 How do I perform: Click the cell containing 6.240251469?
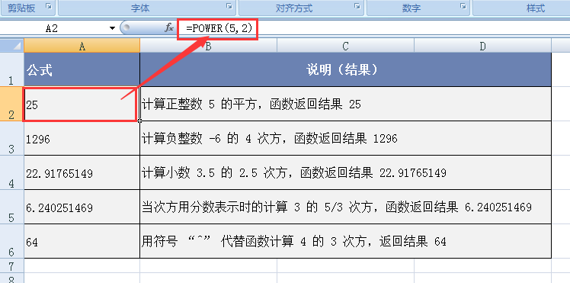point(82,207)
